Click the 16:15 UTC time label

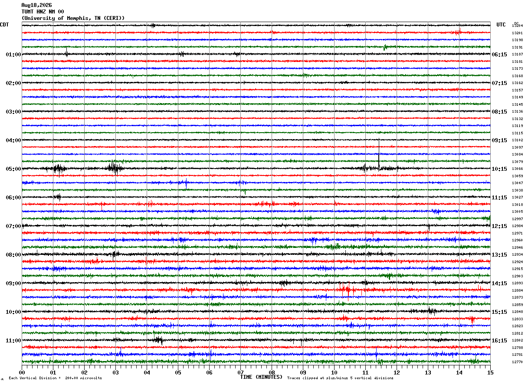point(499,341)
